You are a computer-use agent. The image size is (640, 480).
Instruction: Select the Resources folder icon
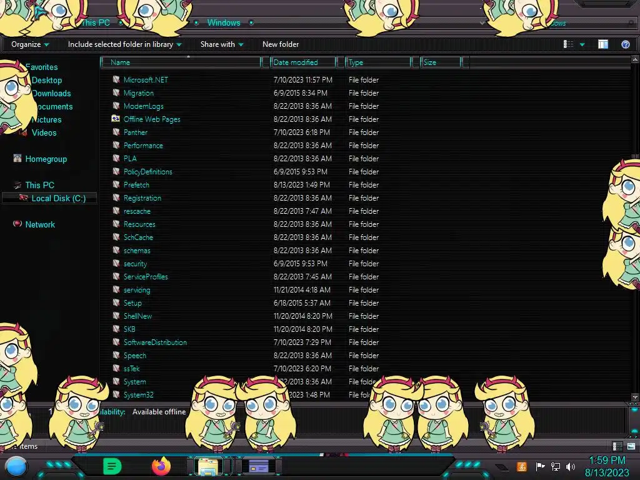116,224
